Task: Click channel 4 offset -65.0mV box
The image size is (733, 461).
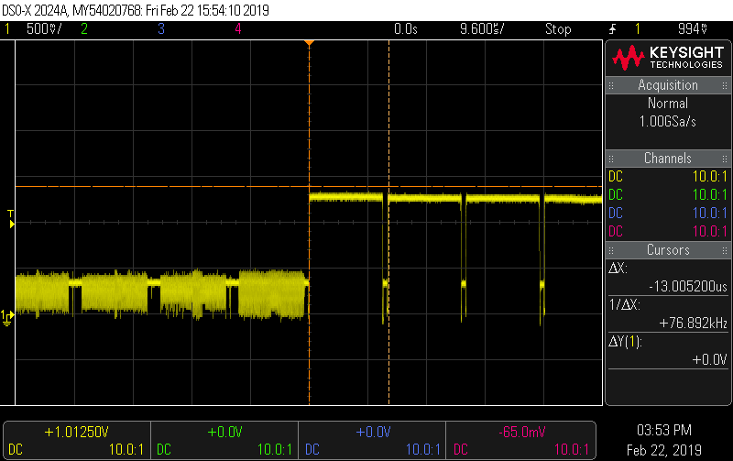Action: click(520, 441)
